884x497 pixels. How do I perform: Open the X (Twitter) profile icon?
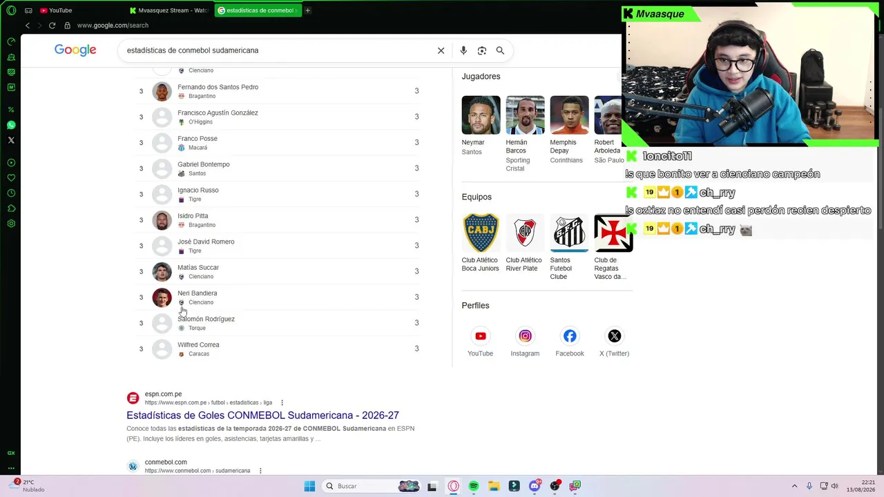pos(614,336)
